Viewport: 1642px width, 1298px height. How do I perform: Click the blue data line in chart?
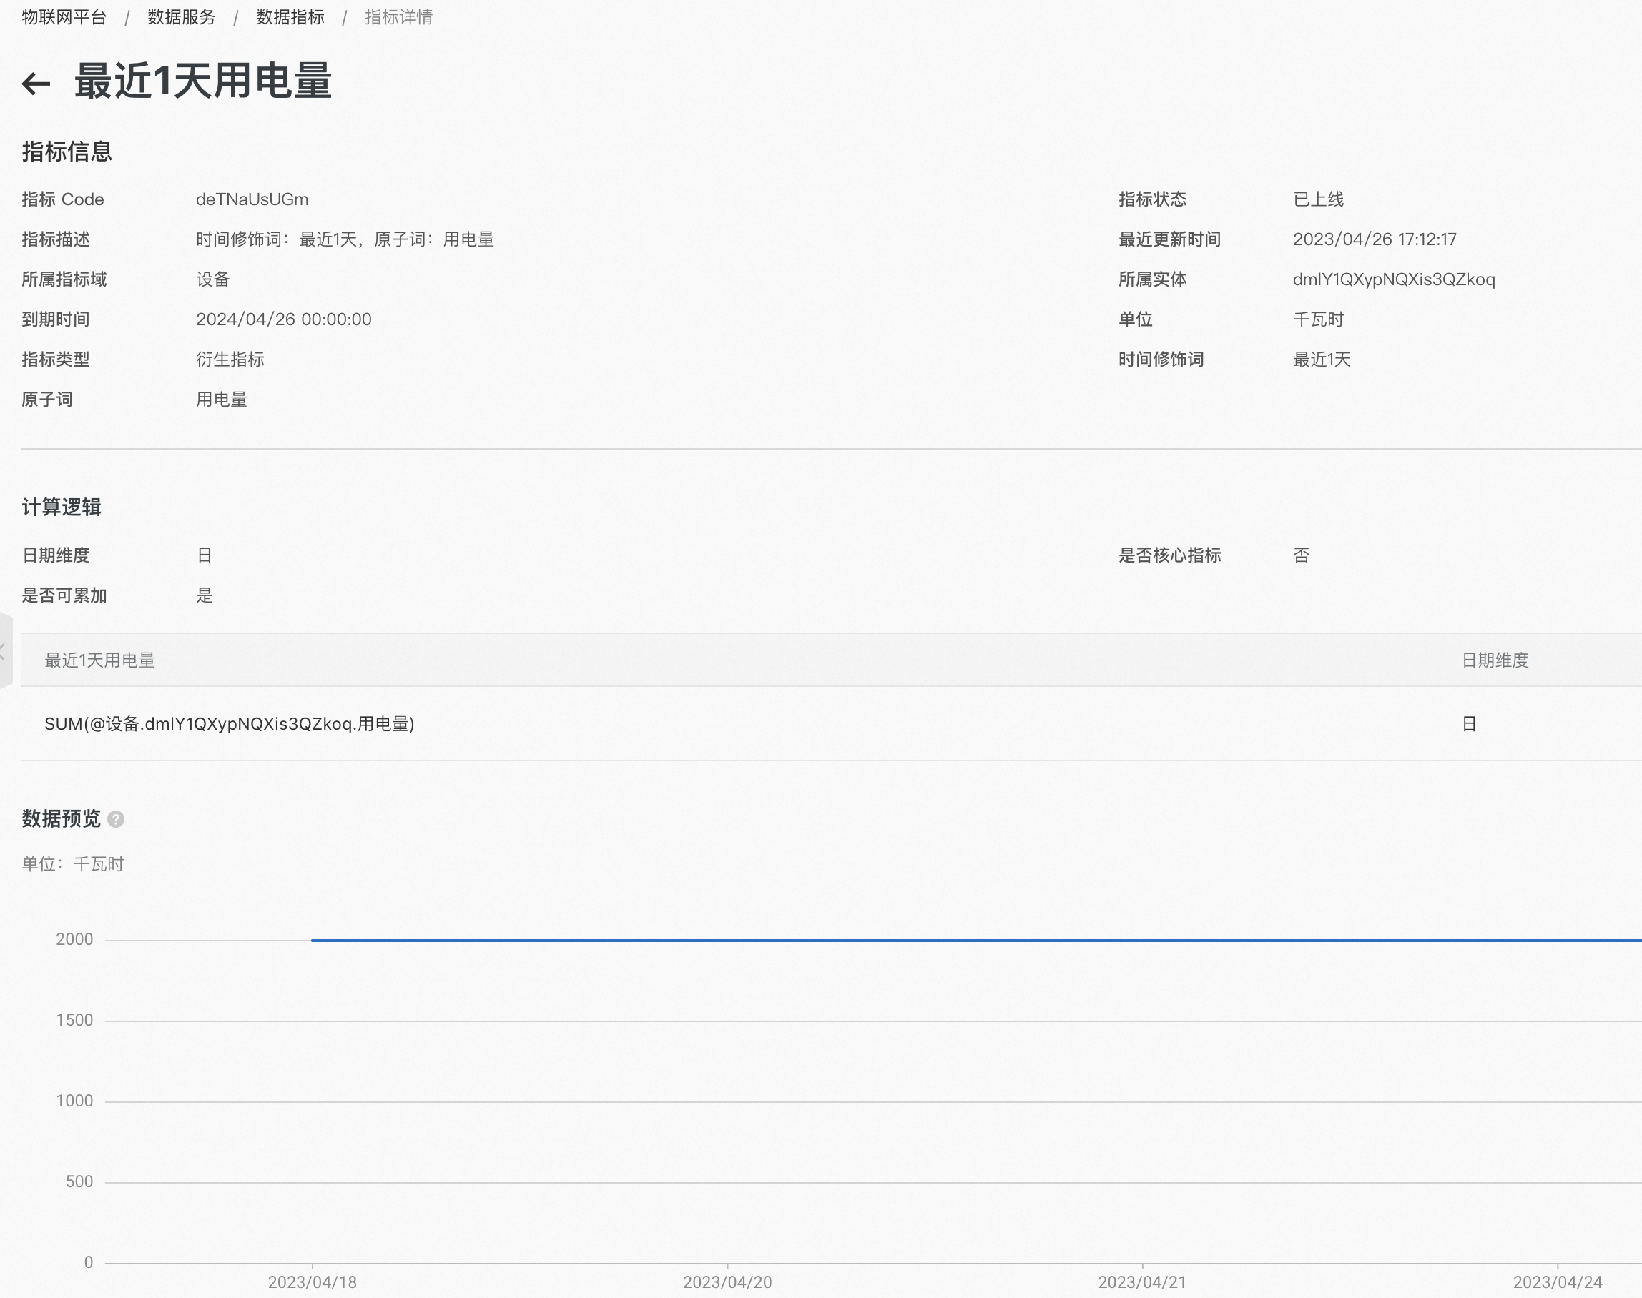pos(913,940)
